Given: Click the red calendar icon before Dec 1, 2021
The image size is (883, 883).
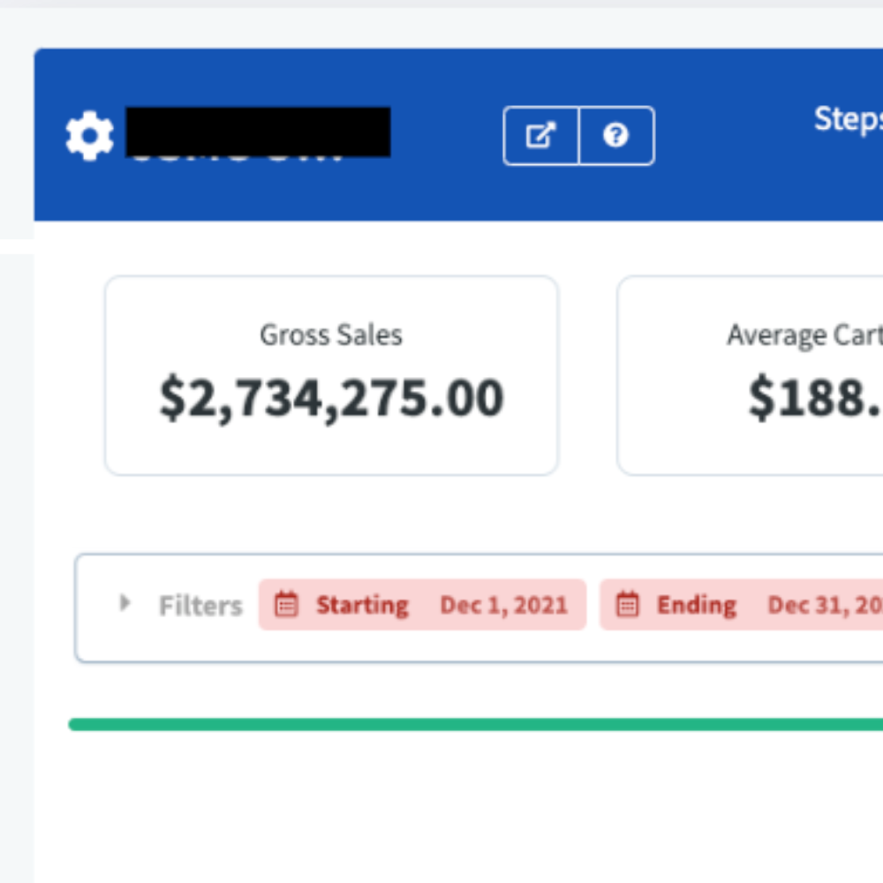Looking at the screenshot, I should [x=285, y=604].
